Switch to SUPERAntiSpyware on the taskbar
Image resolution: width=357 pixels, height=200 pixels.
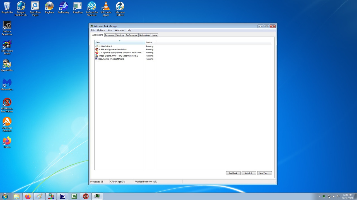pos(86,196)
